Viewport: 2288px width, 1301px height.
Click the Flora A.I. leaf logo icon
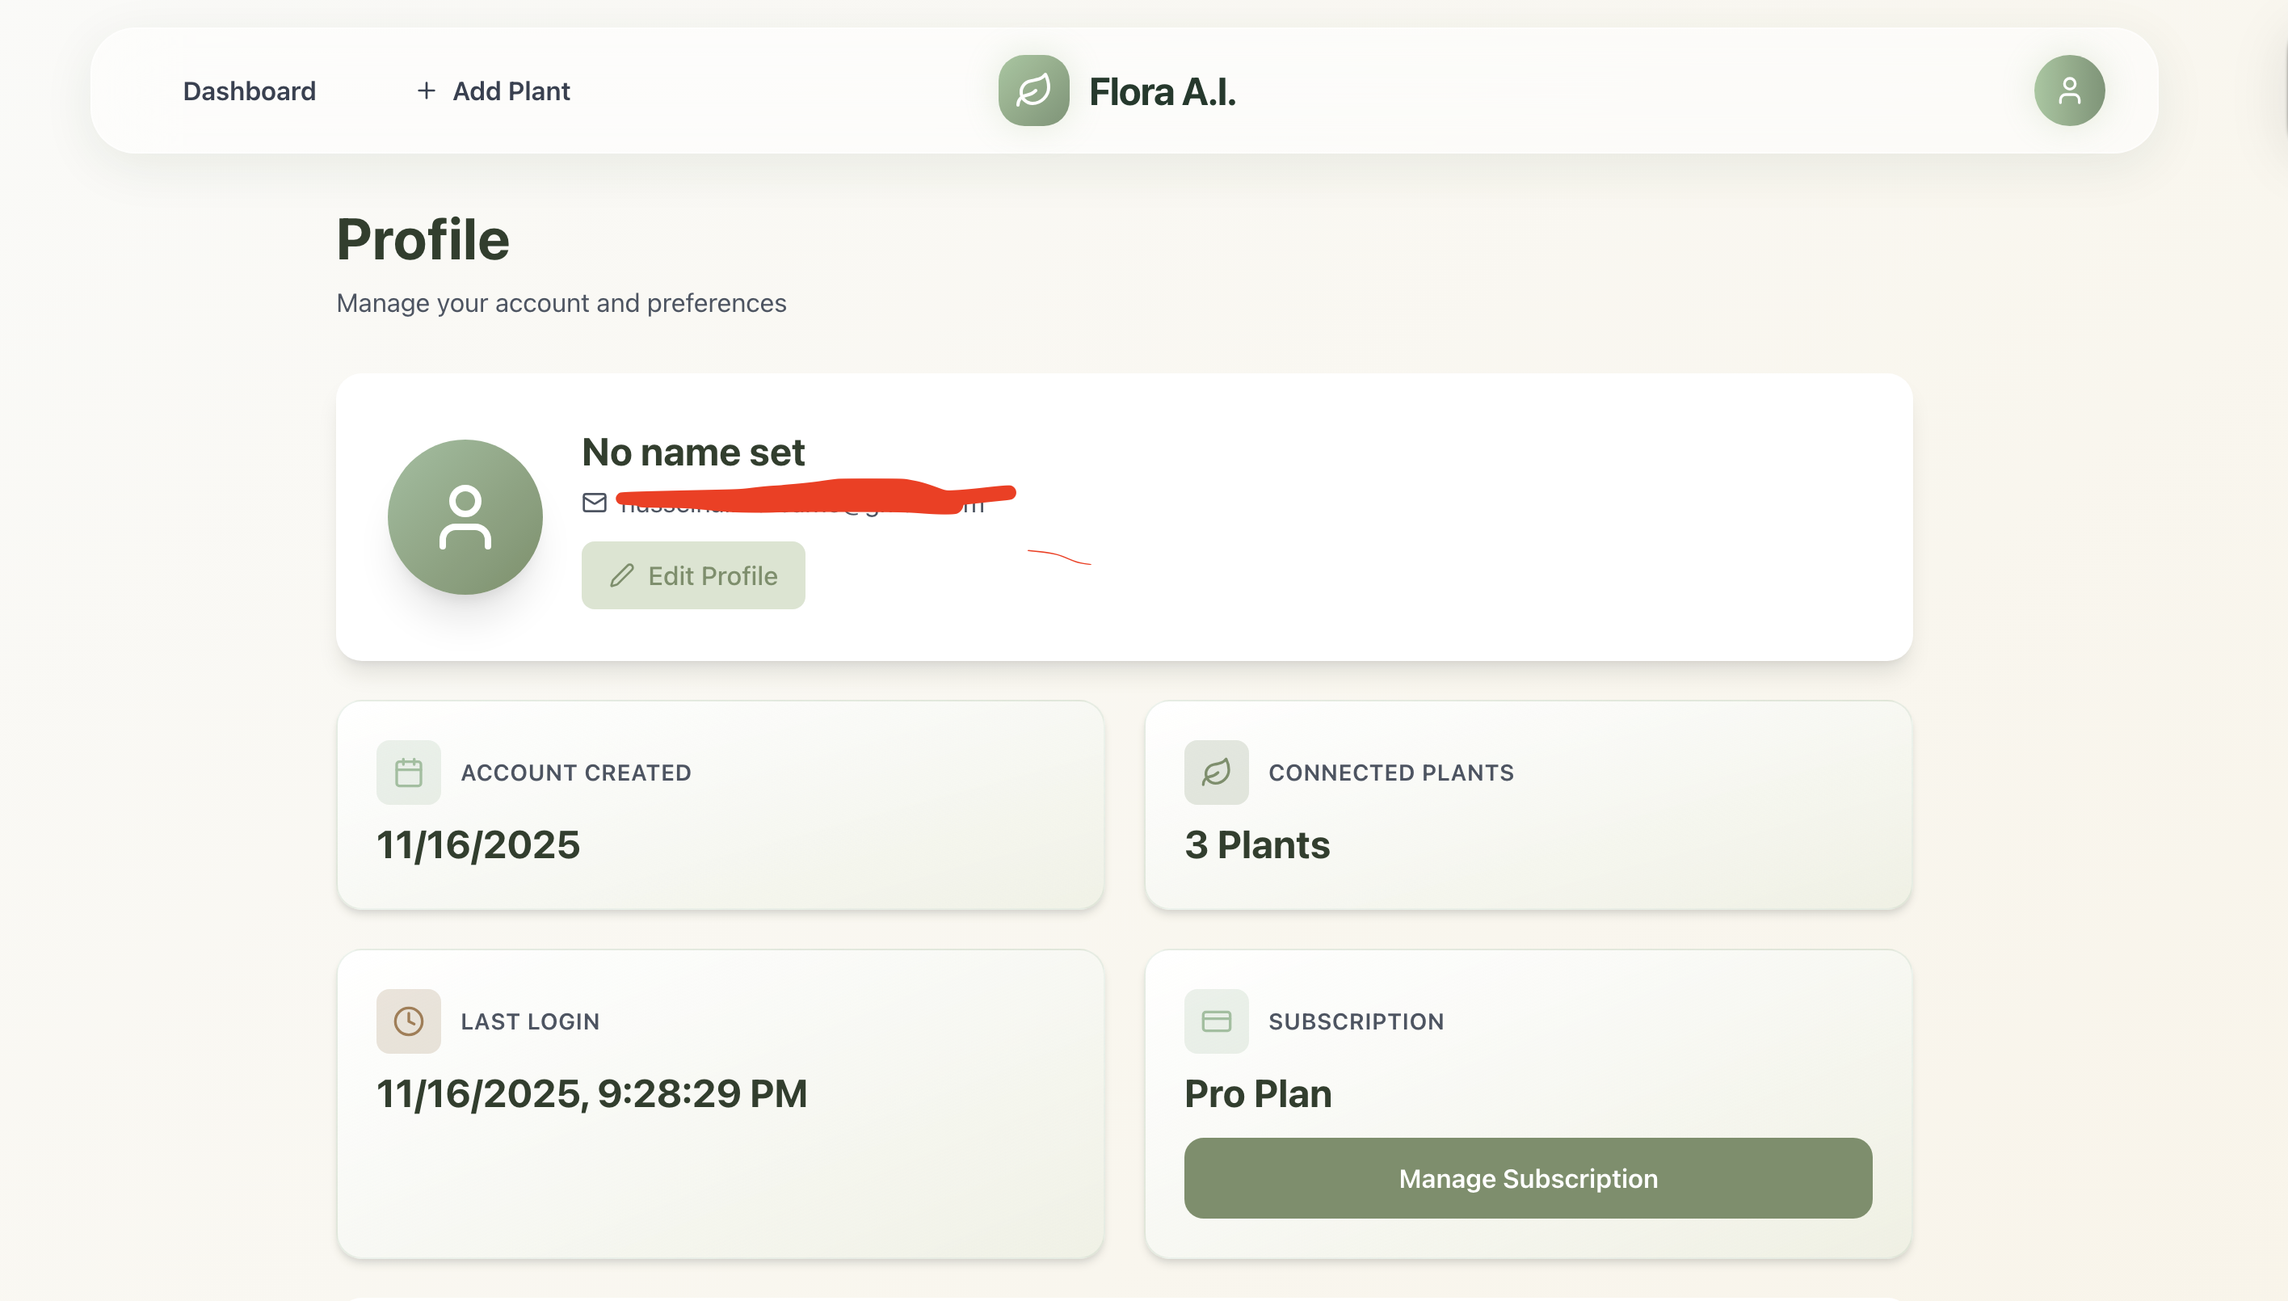point(1033,91)
